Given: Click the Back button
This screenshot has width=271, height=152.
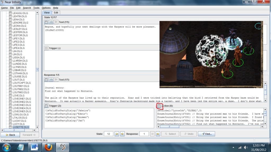Looking at the screenshot, I should tap(10, 135).
